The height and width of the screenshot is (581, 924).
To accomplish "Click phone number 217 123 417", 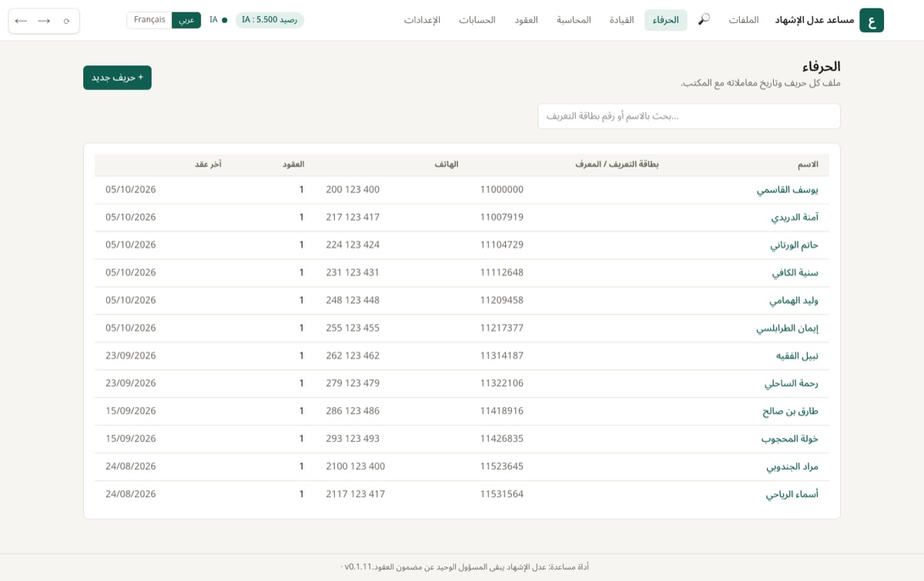I will pos(353,217).
